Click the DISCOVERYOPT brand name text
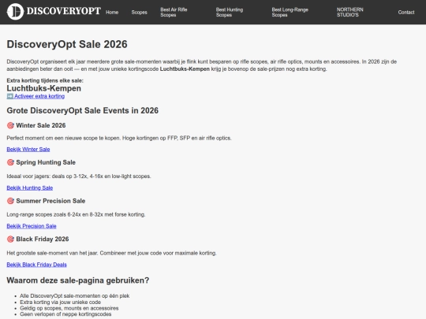The height and width of the screenshot is (319, 426). click(64, 11)
